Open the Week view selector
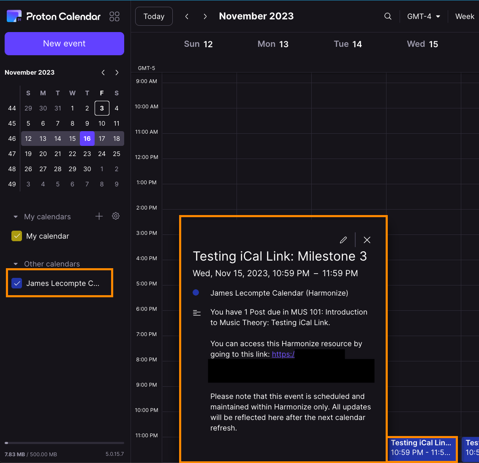 [464, 16]
